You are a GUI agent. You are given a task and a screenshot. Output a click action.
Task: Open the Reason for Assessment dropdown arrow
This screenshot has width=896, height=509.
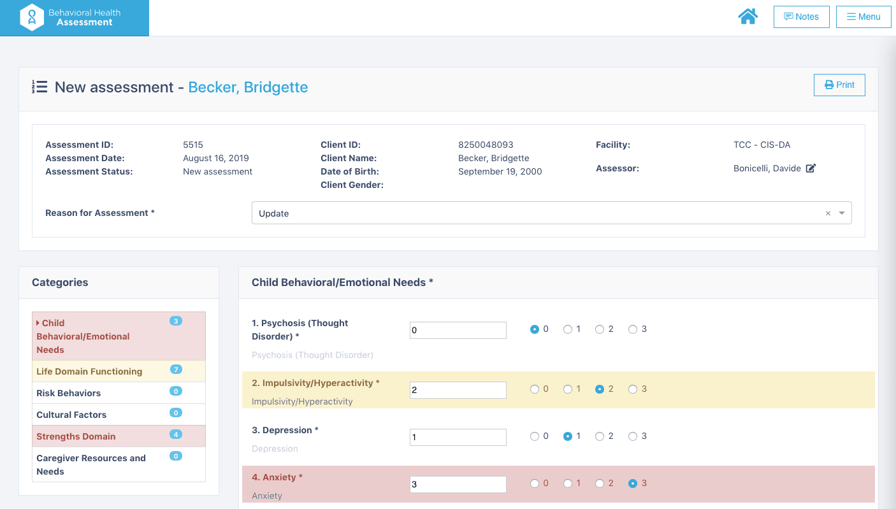click(x=842, y=213)
